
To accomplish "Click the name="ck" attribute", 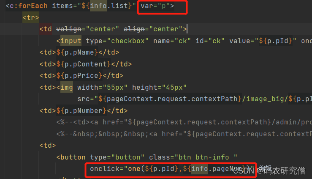I will tap(172, 41).
